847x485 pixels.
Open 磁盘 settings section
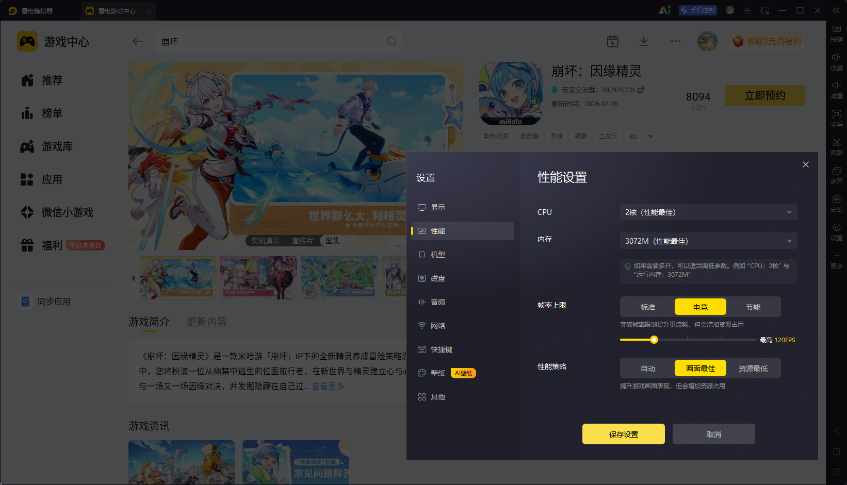[x=463, y=278]
